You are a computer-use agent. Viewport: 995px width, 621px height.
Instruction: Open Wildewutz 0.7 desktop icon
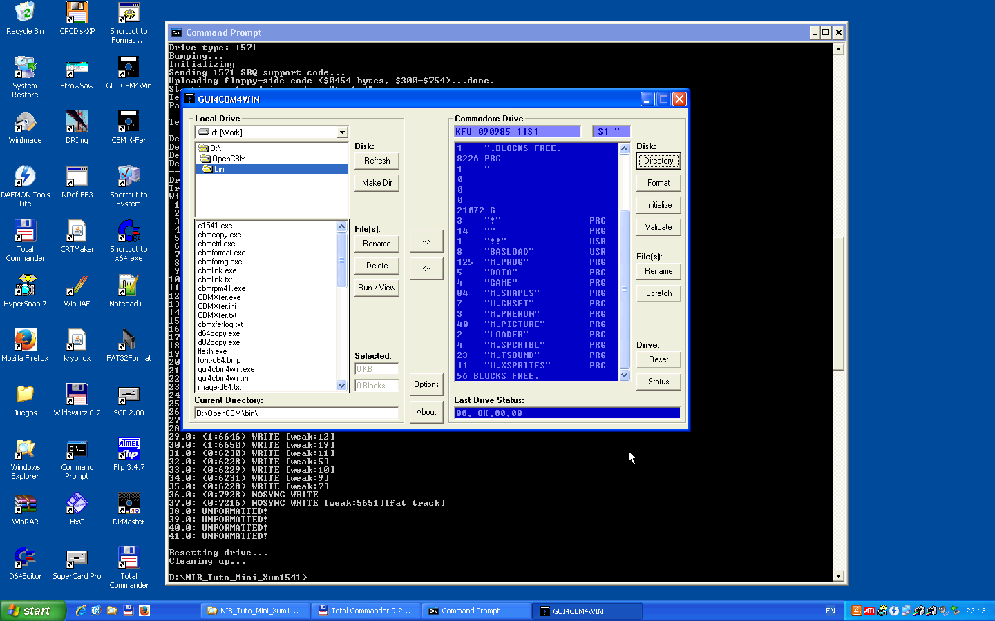[77, 400]
